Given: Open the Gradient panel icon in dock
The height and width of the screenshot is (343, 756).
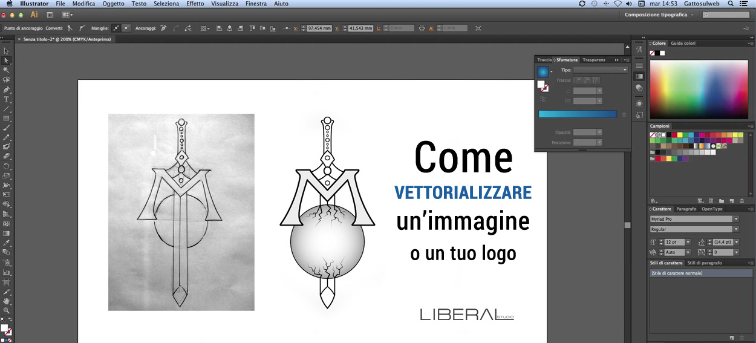Looking at the screenshot, I should (639, 76).
